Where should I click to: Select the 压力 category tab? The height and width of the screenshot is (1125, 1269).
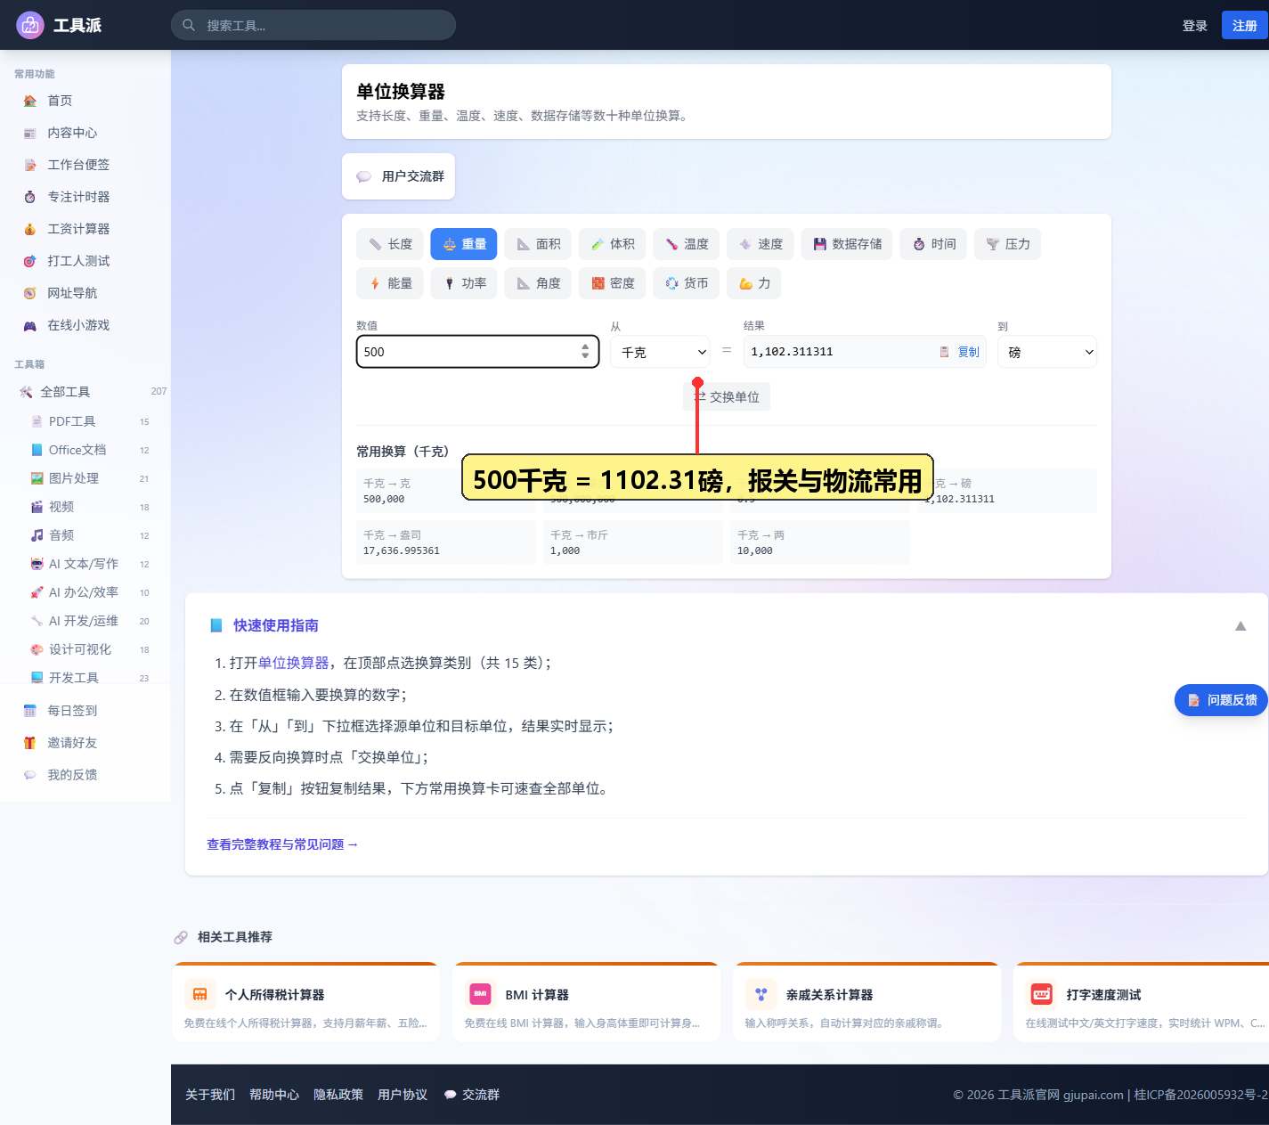click(x=1007, y=244)
